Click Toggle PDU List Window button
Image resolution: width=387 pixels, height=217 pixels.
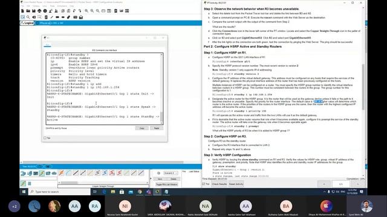tap(167, 184)
